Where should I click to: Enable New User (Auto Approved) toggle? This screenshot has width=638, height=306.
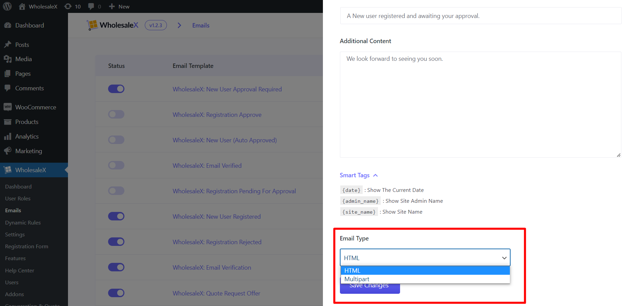click(116, 140)
